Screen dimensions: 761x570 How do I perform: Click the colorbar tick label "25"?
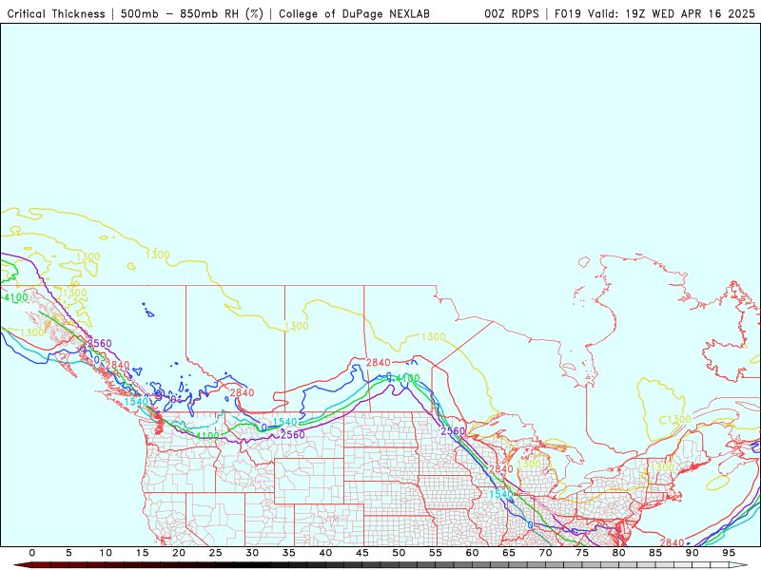[x=216, y=553]
